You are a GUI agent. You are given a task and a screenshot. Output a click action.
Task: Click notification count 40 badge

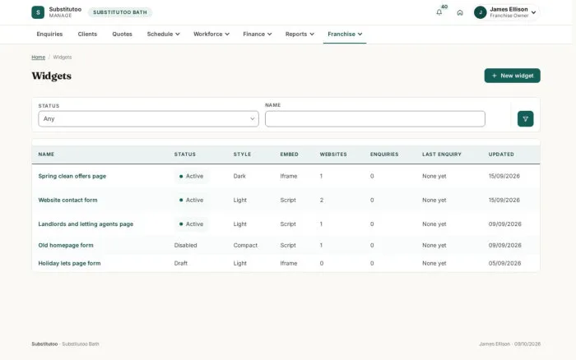444,7
